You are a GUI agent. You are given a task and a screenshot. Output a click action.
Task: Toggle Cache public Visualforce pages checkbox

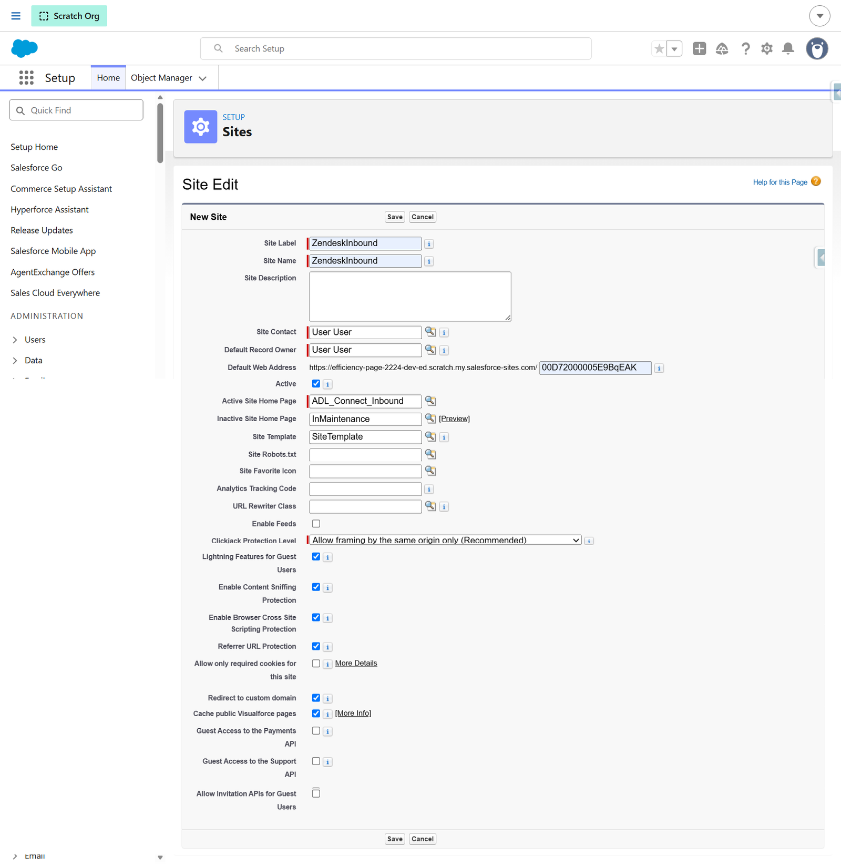[316, 714]
